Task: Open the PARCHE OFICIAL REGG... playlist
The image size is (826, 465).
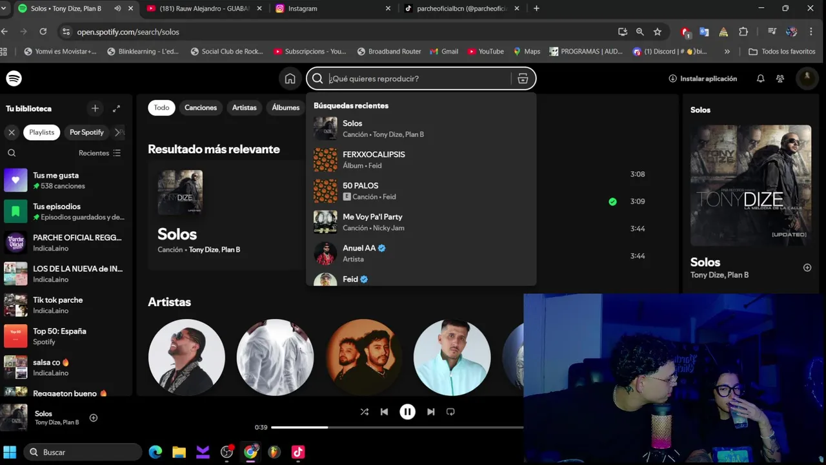Action: (x=66, y=243)
